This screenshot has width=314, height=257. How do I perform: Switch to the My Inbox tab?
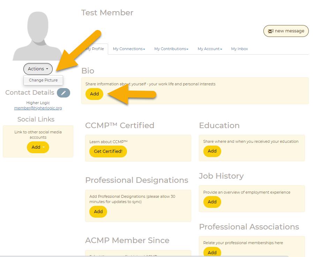(239, 49)
